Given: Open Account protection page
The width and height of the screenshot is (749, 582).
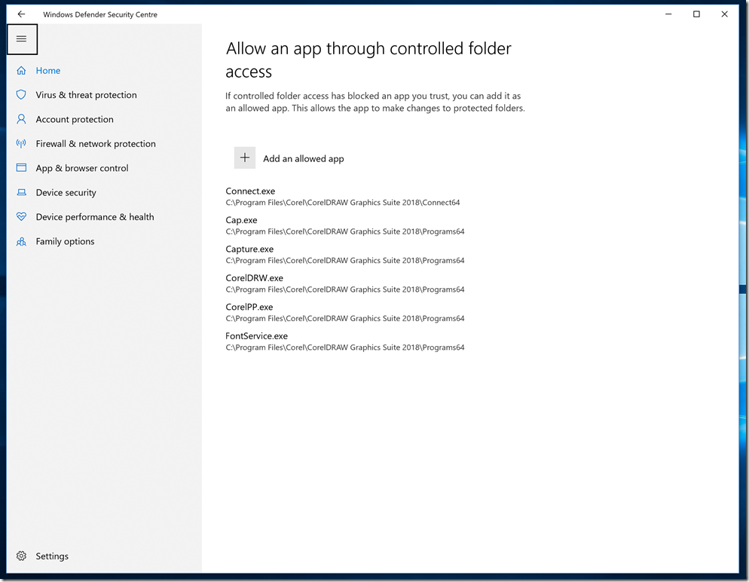Looking at the screenshot, I should pos(75,119).
